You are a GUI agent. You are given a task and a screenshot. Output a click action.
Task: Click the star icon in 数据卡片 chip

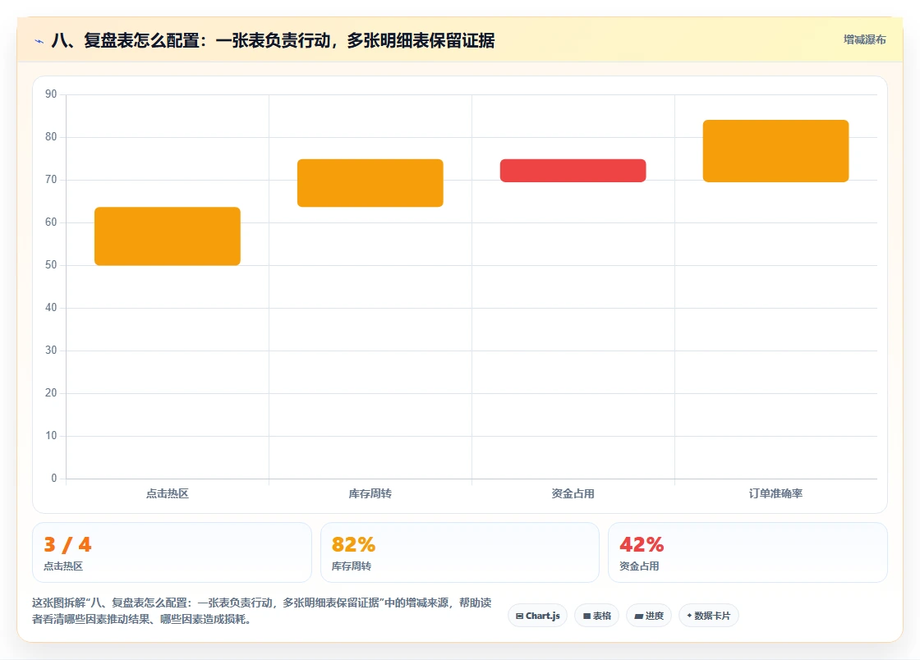(x=689, y=616)
